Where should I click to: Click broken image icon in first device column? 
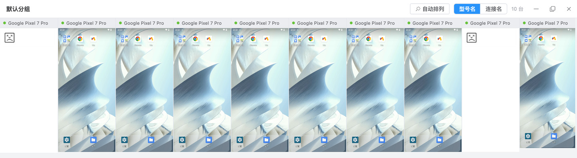10,38
